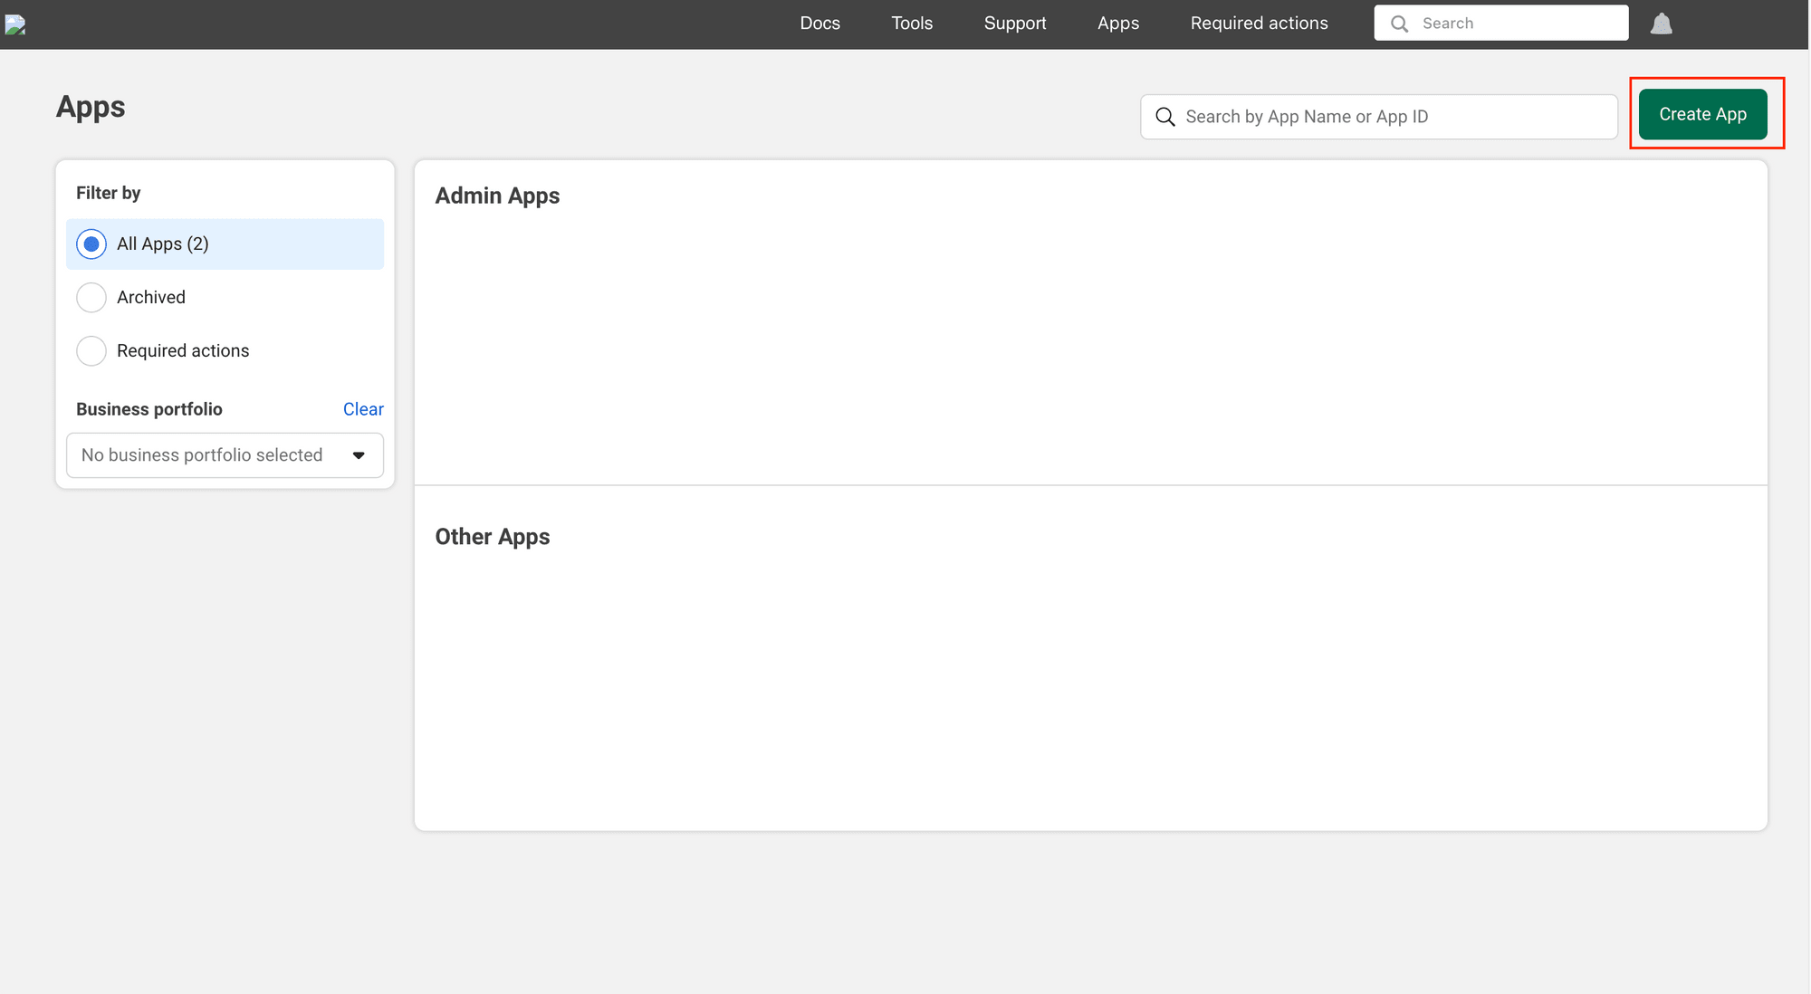Click the Admin Apps section heading
The height and width of the screenshot is (994, 1811).
point(496,196)
